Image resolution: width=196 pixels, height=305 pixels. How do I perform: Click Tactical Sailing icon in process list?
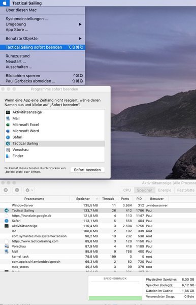[x=7, y=210]
